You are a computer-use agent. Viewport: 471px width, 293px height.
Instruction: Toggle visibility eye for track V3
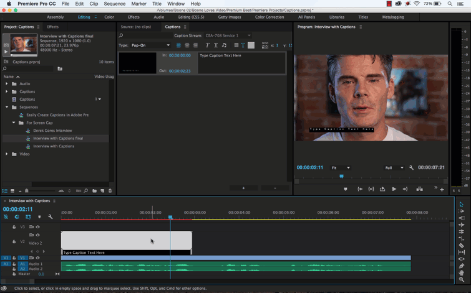pyautogui.click(x=37, y=227)
